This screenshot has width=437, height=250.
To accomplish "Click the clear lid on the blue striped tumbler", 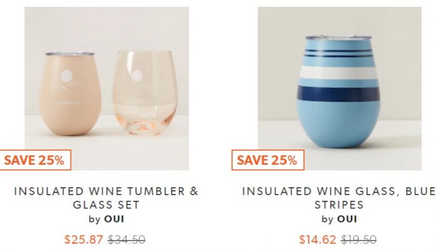I will coord(339,37).
